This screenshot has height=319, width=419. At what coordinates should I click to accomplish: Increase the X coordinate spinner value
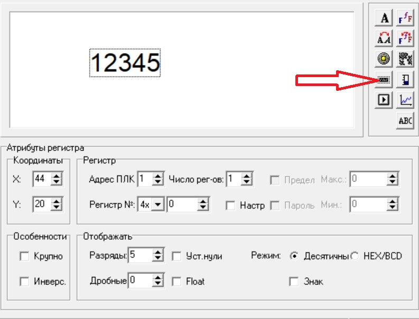click(56, 176)
